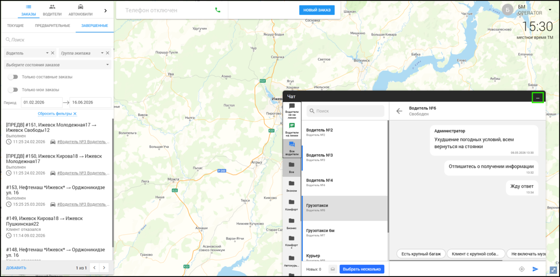
Task: Open chat with Водитель №4
Action: pyautogui.click(x=344, y=183)
